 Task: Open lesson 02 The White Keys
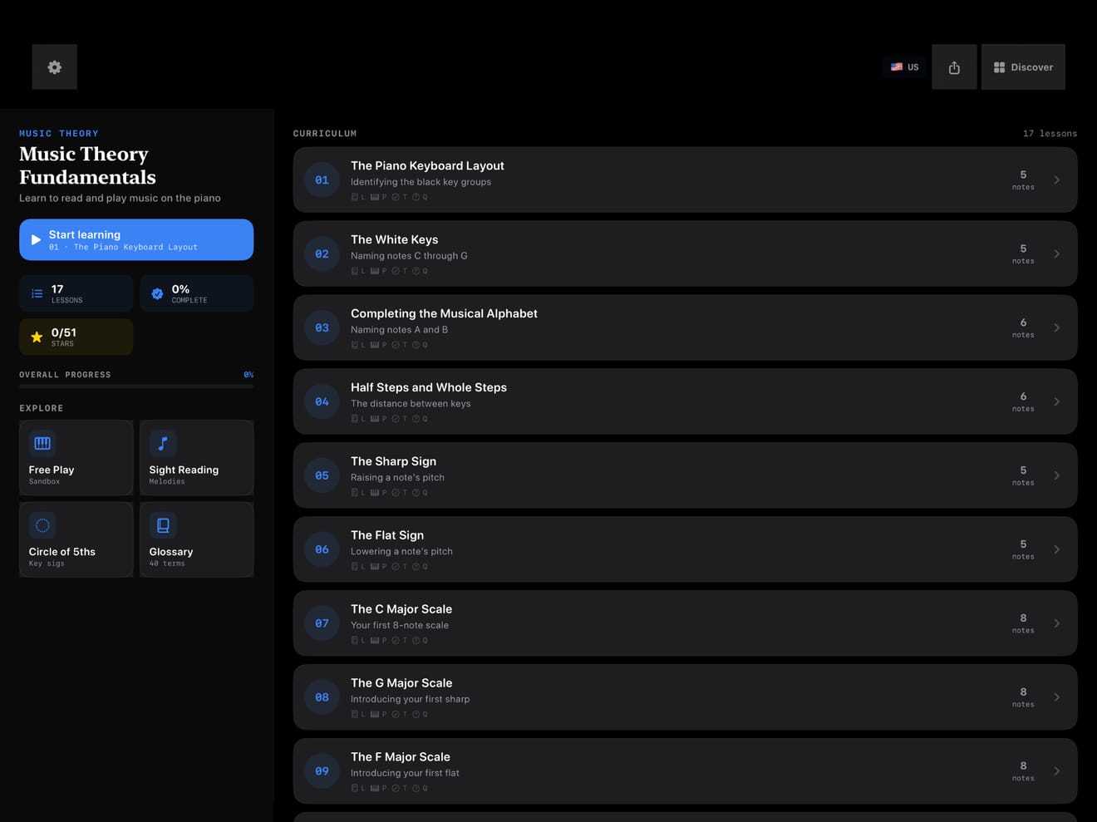pyautogui.click(x=685, y=253)
